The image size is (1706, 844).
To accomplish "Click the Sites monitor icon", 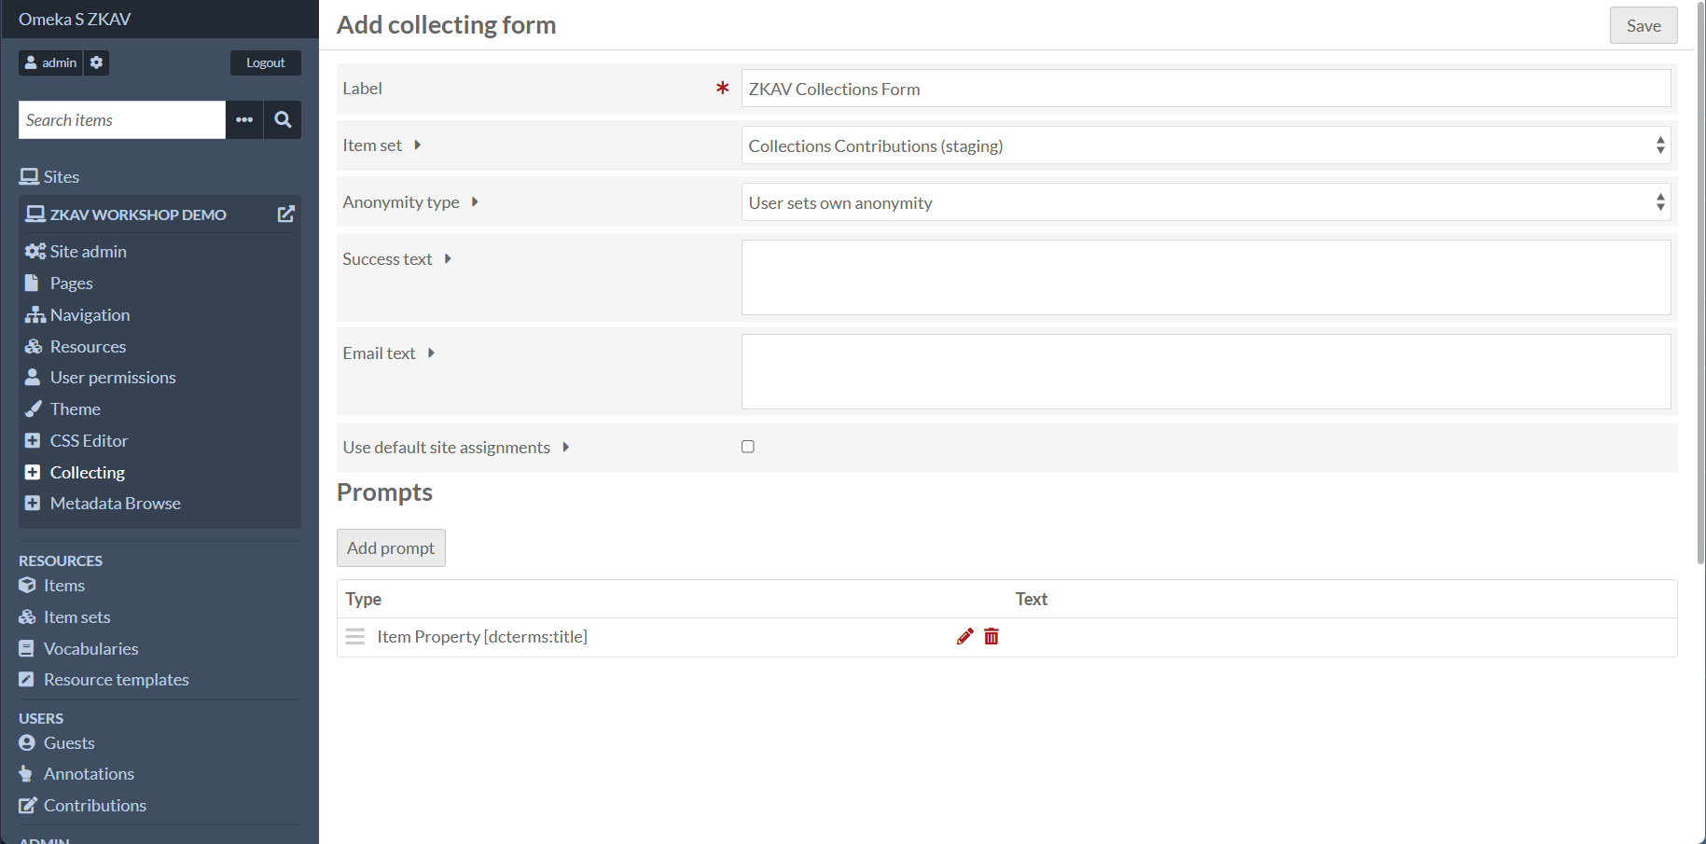I will pyautogui.click(x=29, y=176).
